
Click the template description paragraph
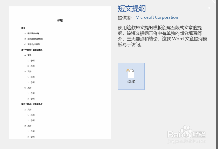(162, 36)
